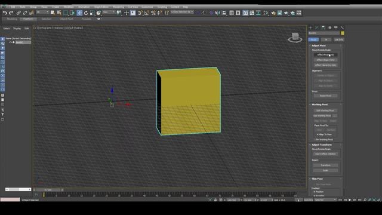Open Edit Named Selection Sets
382x215 pixels.
coord(167,13)
